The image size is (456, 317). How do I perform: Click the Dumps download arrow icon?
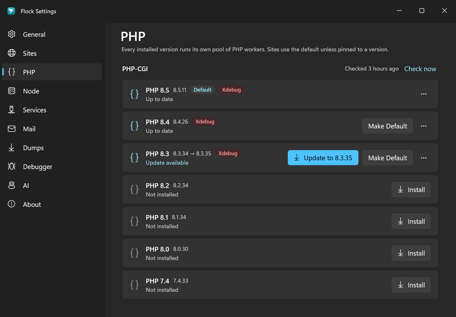coord(12,147)
